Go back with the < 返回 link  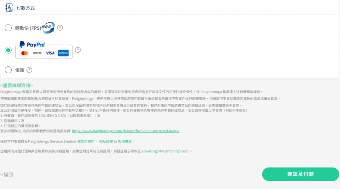(x=7, y=175)
